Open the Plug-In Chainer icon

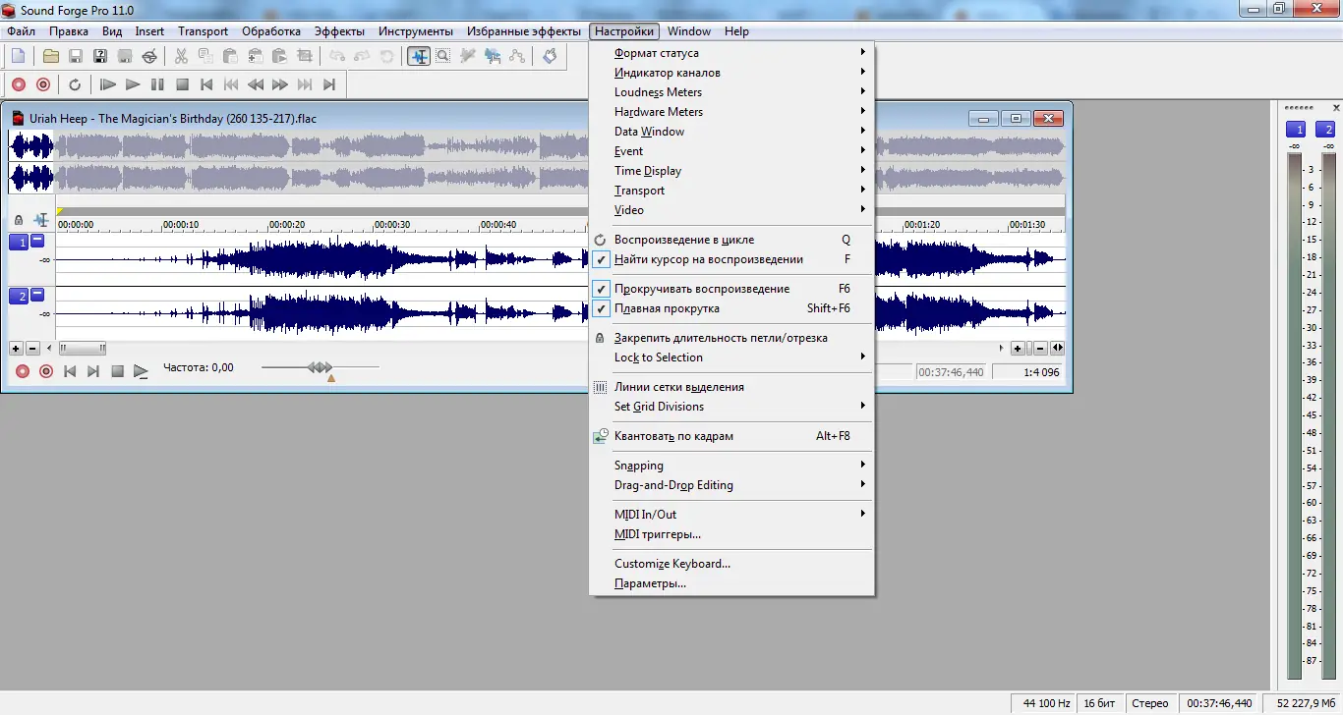point(550,56)
